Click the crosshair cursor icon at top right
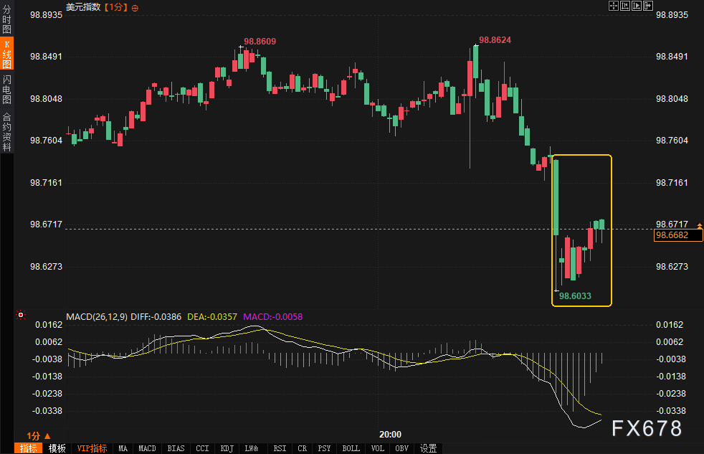 pyautogui.click(x=614, y=6)
